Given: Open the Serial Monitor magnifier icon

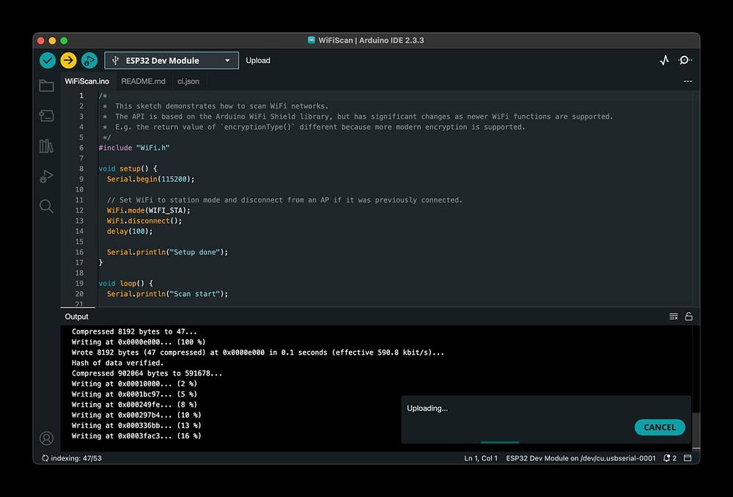Looking at the screenshot, I should pyautogui.click(x=685, y=60).
